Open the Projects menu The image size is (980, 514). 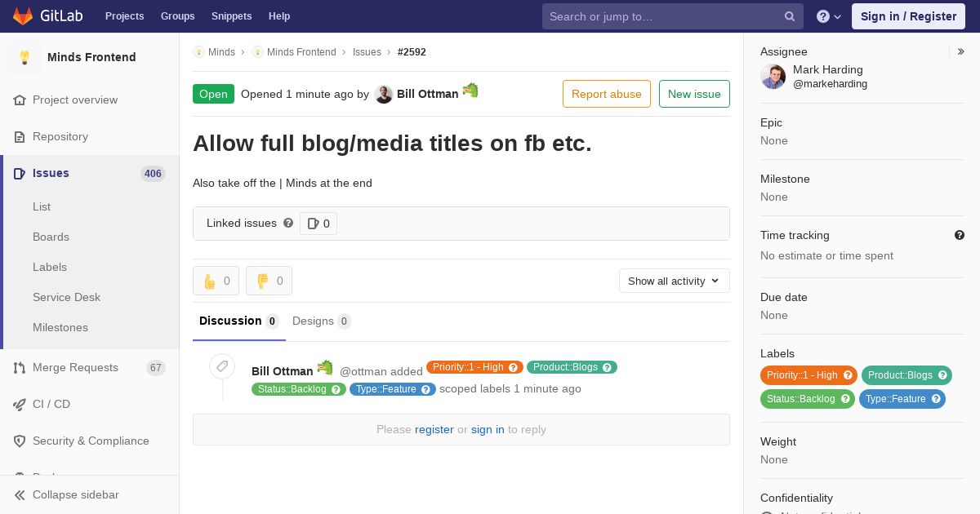point(125,16)
